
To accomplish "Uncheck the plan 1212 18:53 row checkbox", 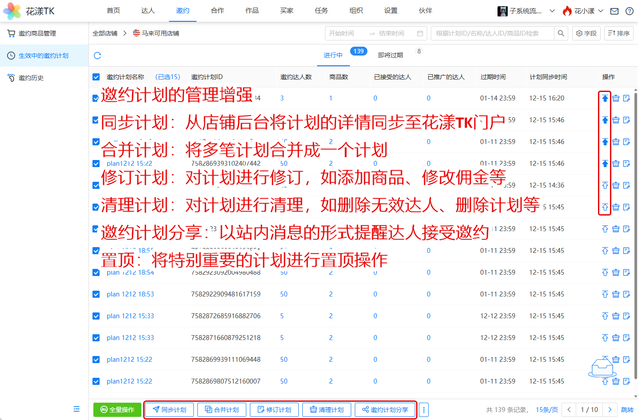I will (x=96, y=294).
